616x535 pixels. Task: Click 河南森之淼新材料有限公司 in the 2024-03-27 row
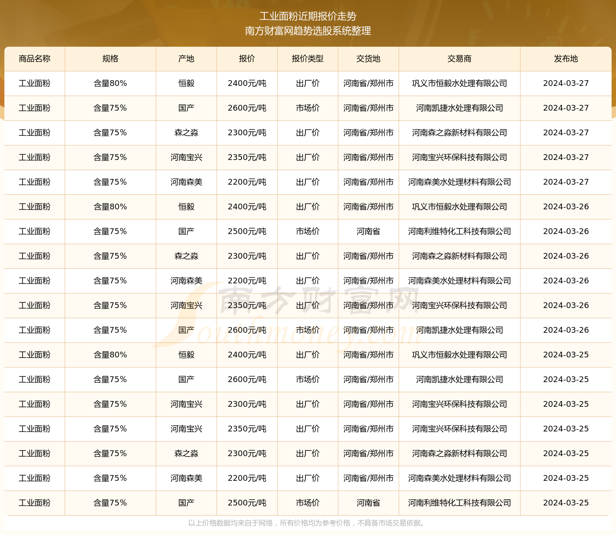tap(459, 133)
